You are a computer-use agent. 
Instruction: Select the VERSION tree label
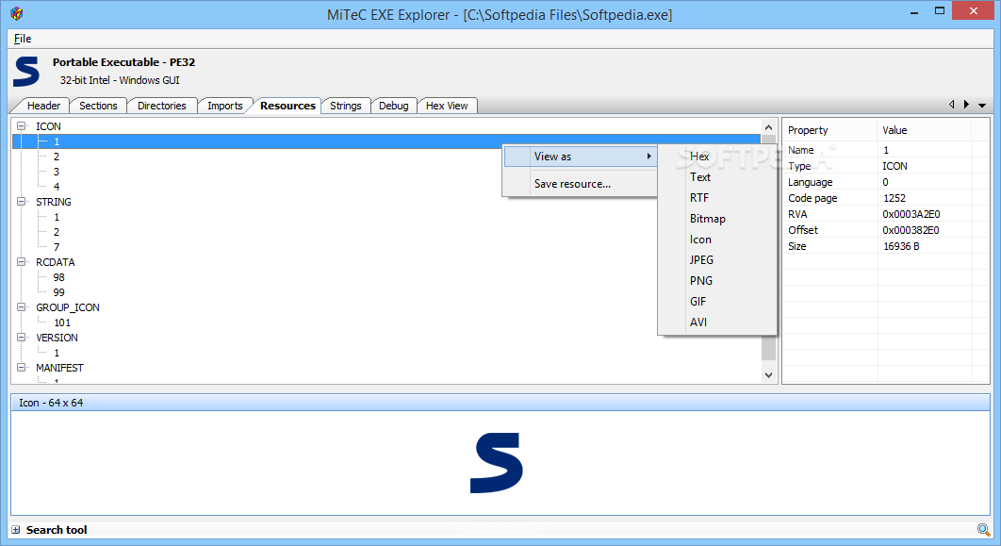click(57, 338)
